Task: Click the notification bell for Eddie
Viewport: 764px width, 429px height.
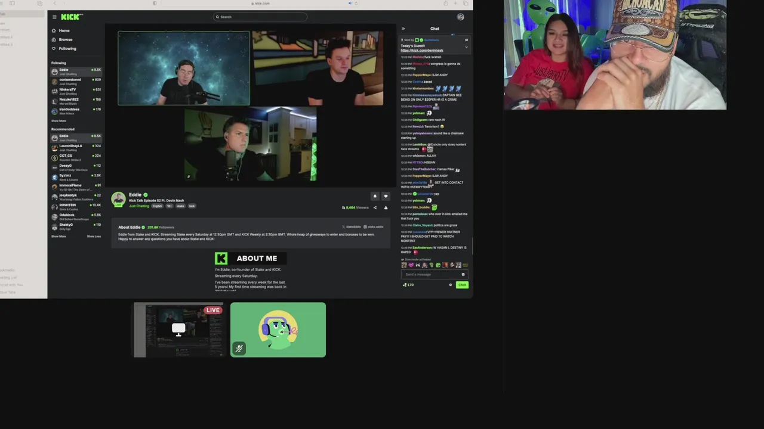Action: tap(375, 196)
